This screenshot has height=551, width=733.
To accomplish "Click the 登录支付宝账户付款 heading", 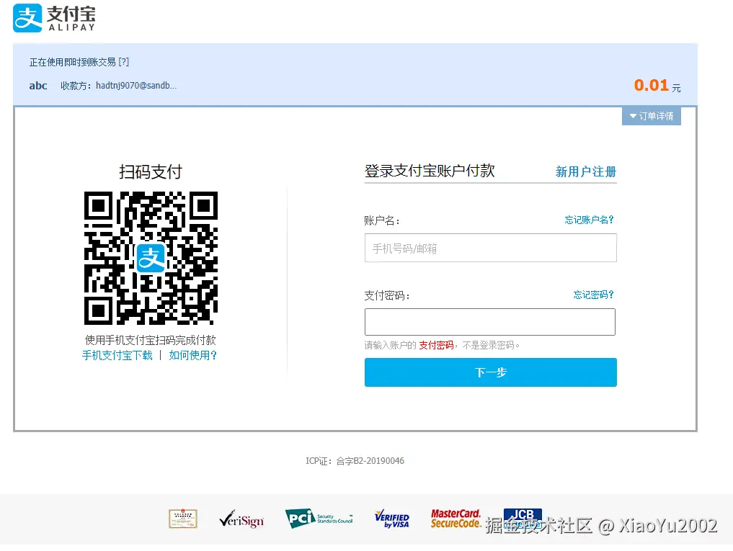I will click(x=430, y=171).
